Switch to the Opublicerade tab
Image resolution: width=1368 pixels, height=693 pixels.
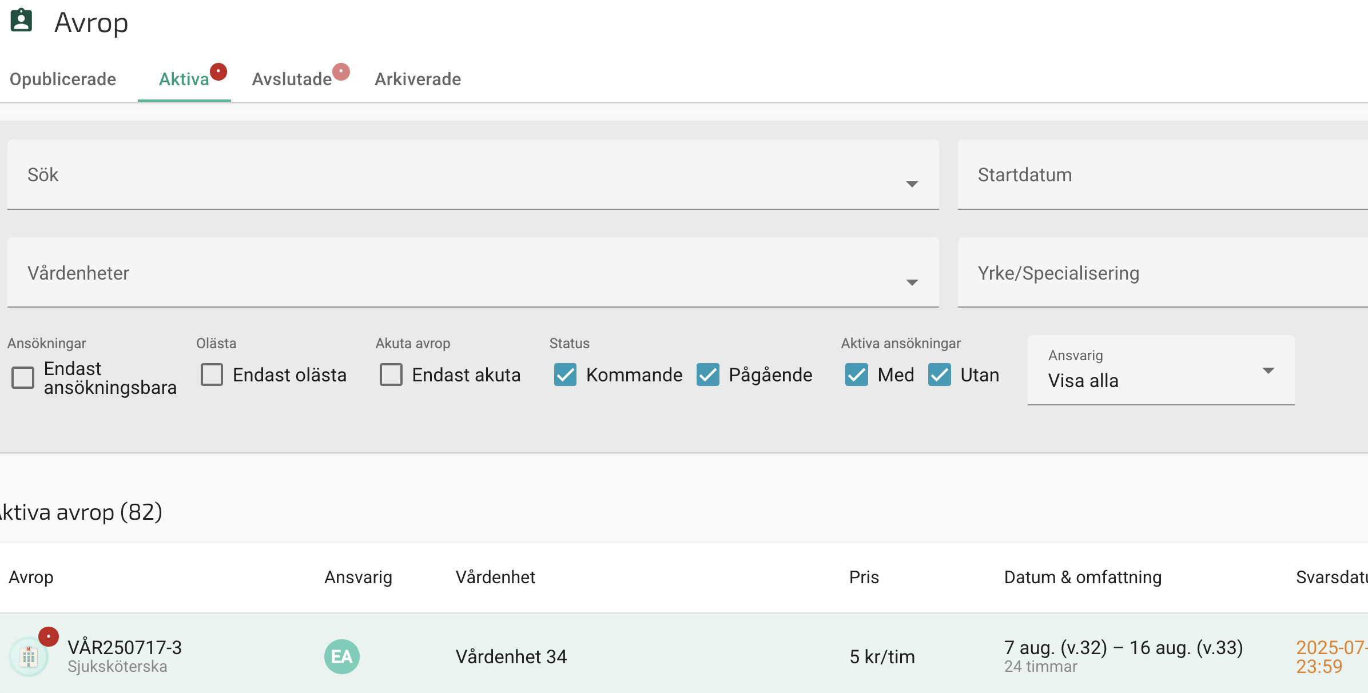[x=63, y=79]
